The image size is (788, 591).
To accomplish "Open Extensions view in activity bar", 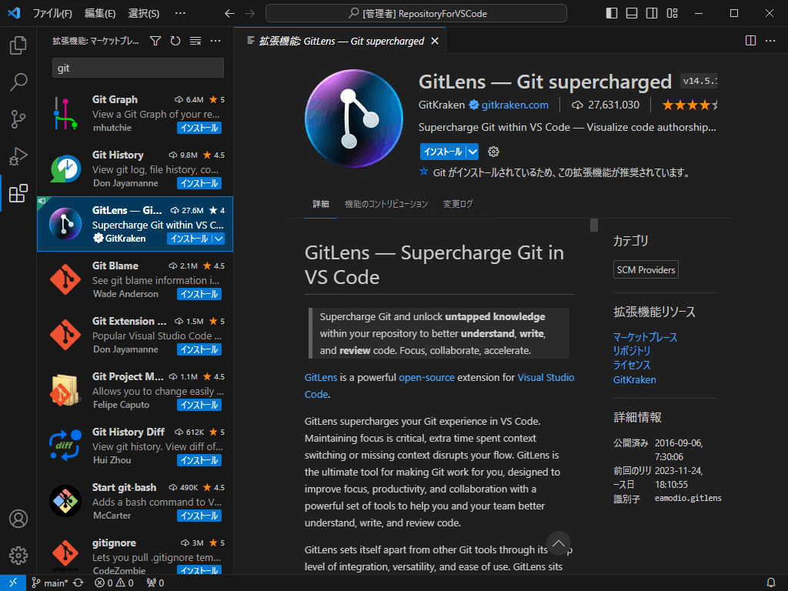I will click(x=18, y=193).
